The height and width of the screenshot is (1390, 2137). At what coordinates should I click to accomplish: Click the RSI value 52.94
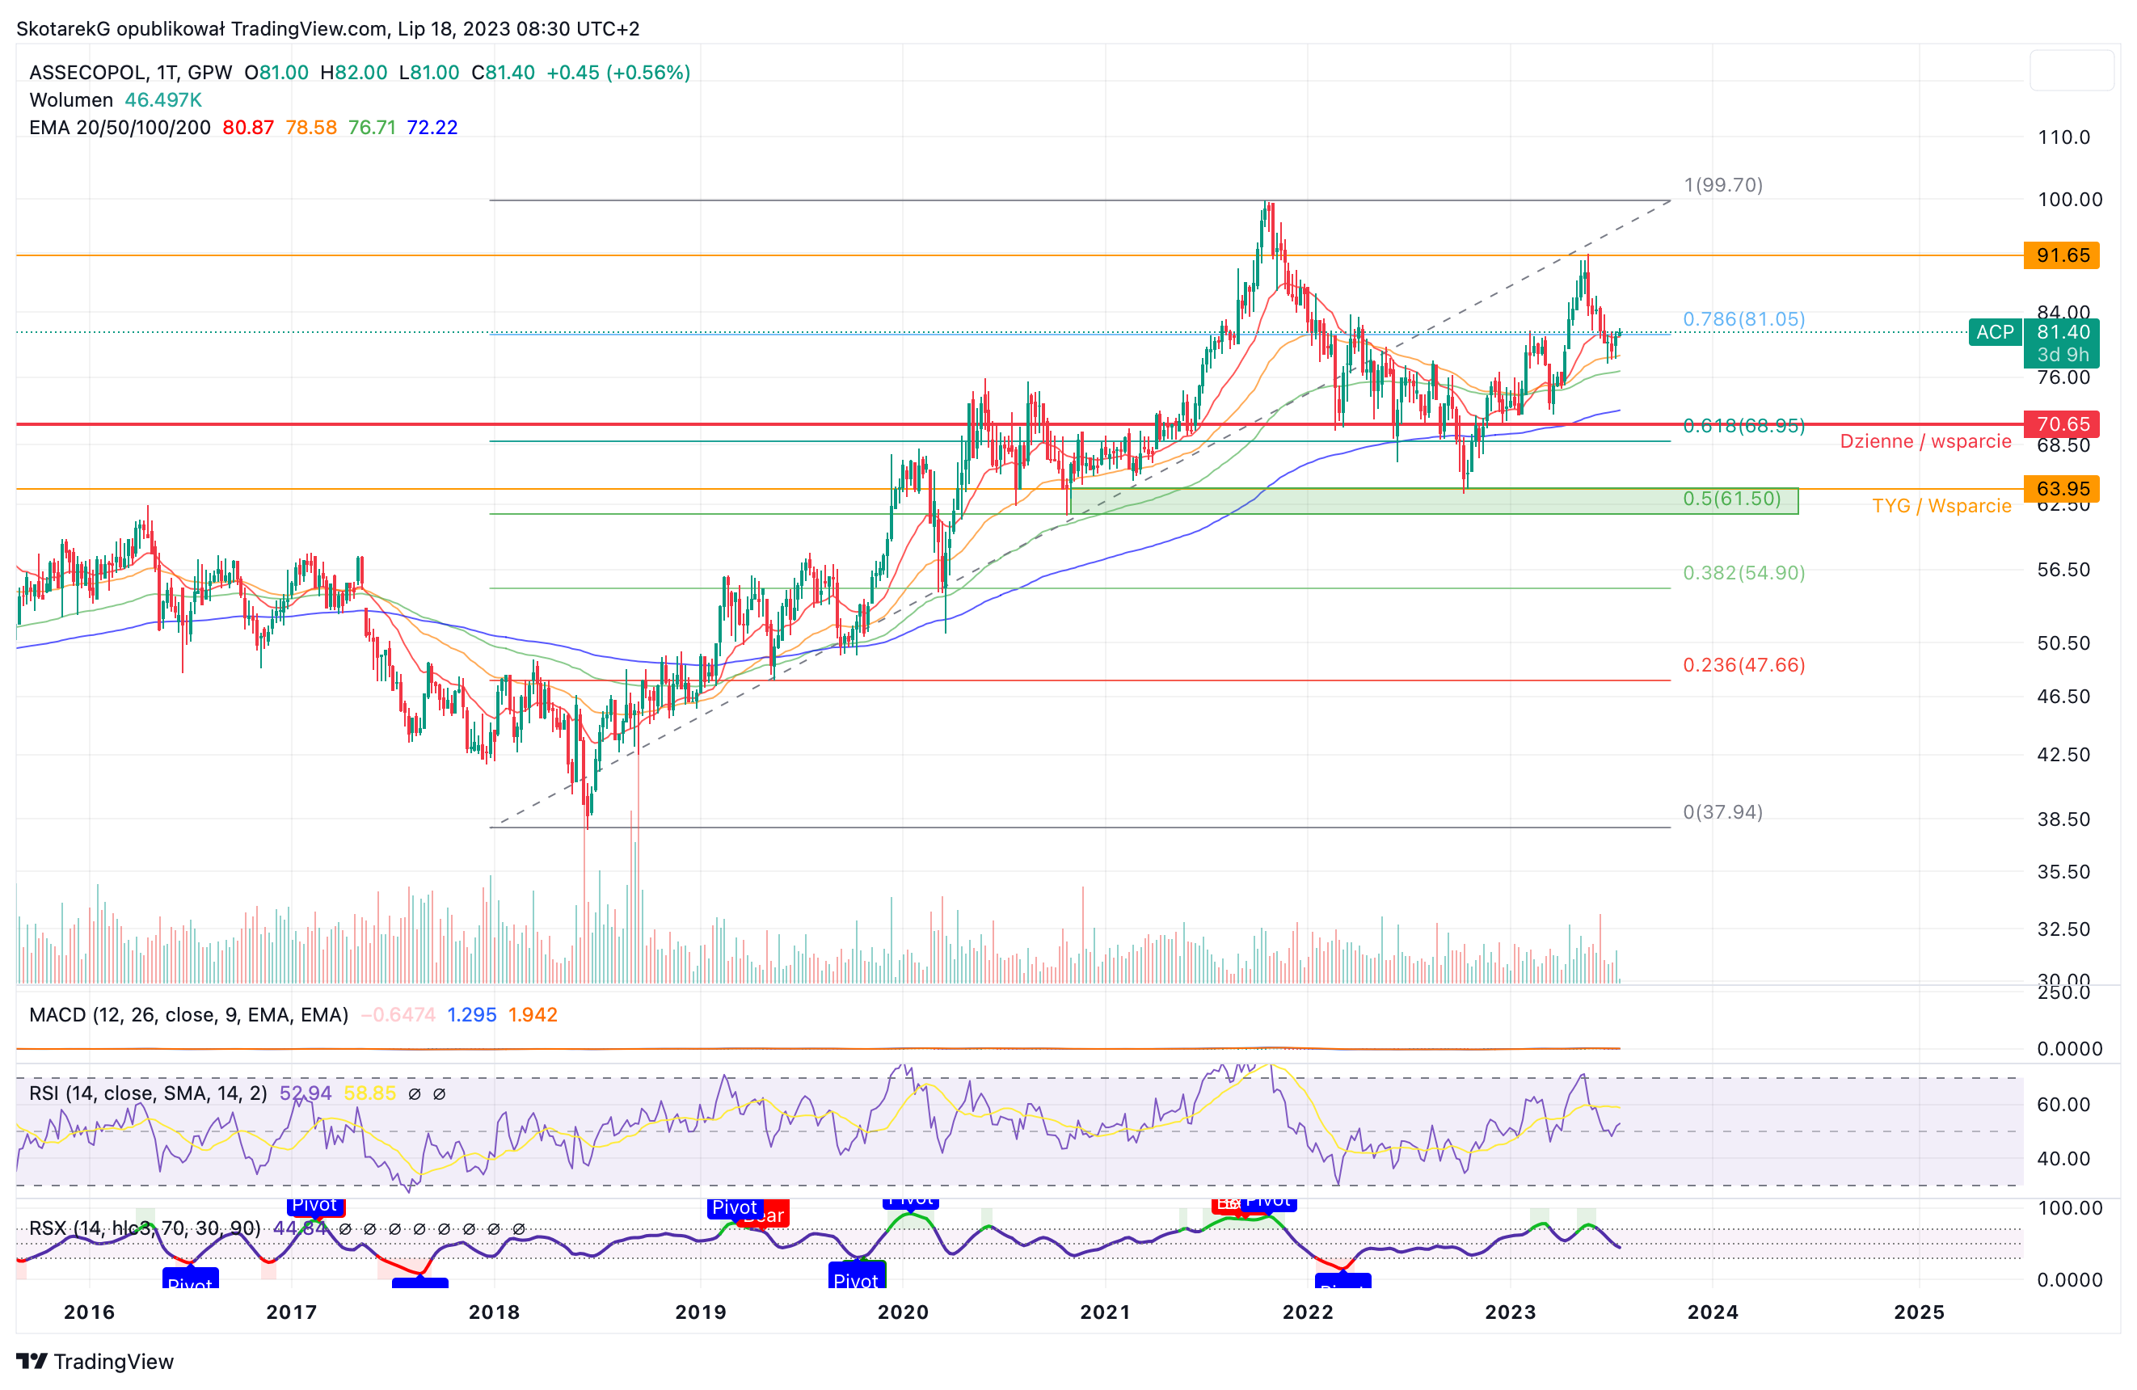pyautogui.click(x=306, y=1093)
